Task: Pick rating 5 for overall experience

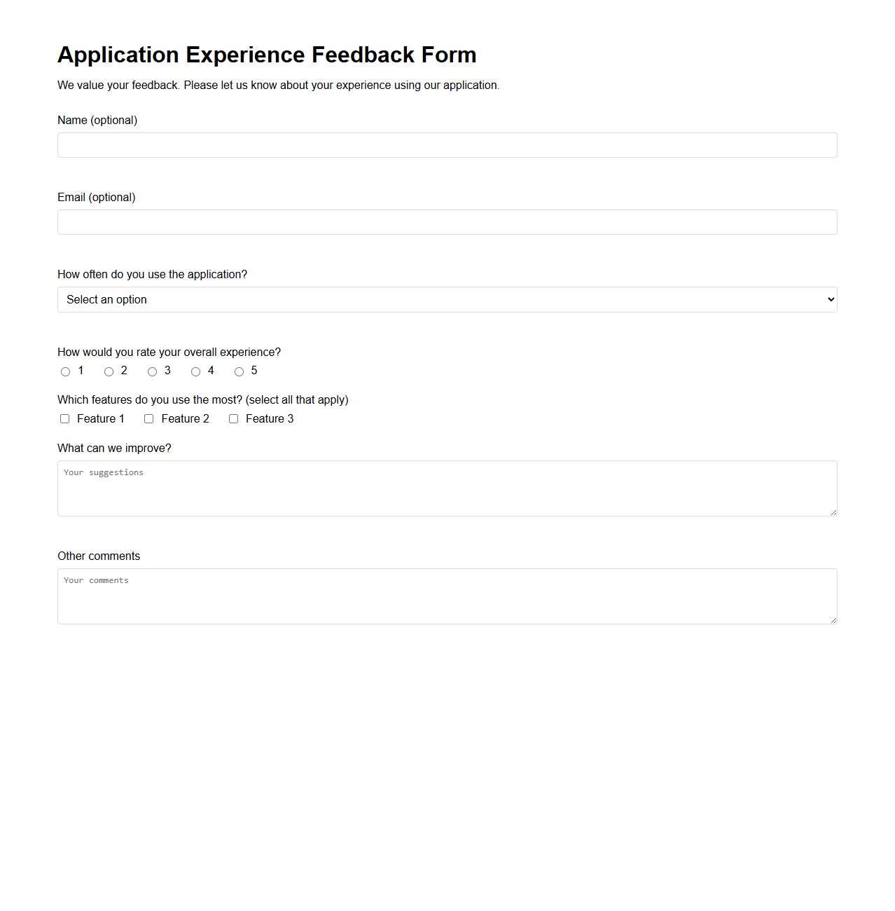Action: coord(239,371)
